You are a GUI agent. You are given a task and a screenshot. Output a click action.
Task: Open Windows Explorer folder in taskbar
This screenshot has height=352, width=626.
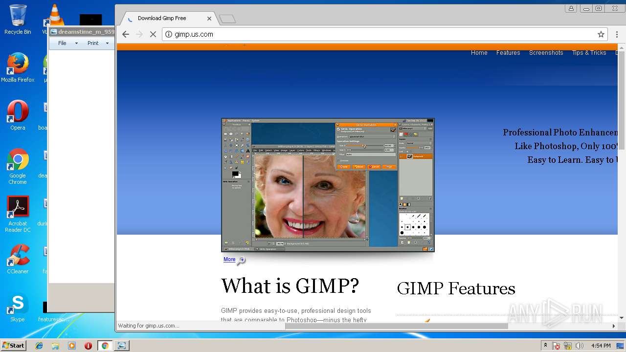[x=55, y=346]
